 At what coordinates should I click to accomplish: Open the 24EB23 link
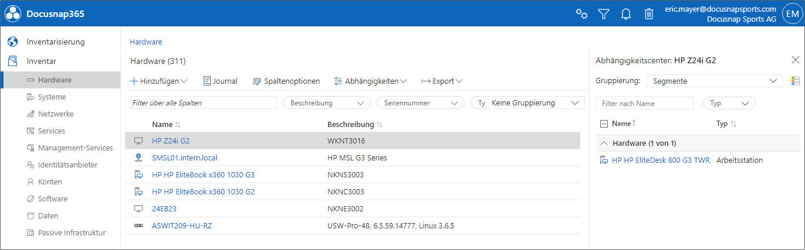pyautogui.click(x=164, y=209)
